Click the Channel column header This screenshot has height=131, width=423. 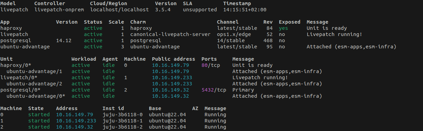pyautogui.click(x=228, y=22)
